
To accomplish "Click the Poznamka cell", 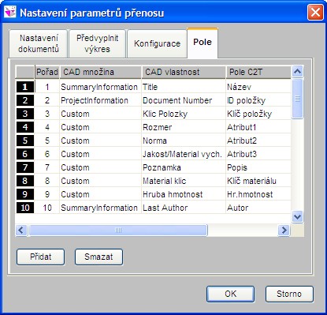I will coord(184,167).
